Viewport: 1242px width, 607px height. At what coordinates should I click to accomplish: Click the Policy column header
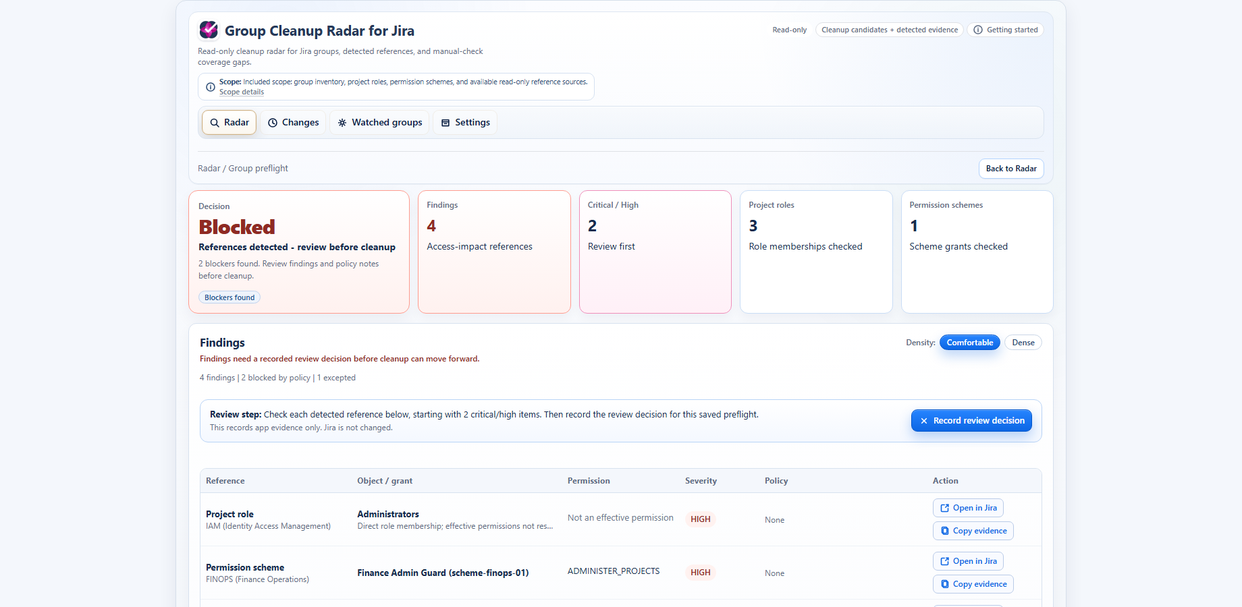[x=776, y=481]
